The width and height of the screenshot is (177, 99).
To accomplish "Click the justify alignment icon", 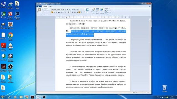I will (79, 12).
